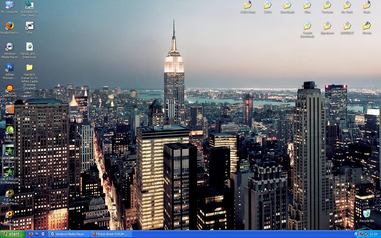Select the Torrent Downloads folder

point(307,26)
